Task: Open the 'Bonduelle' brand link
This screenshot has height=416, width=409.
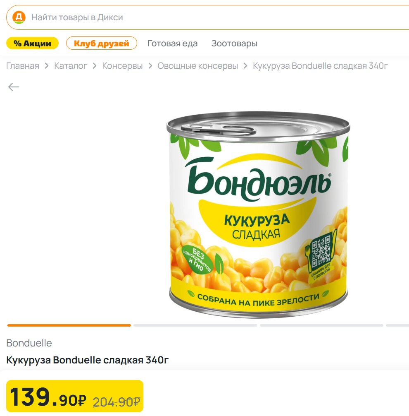Action: click(29, 343)
